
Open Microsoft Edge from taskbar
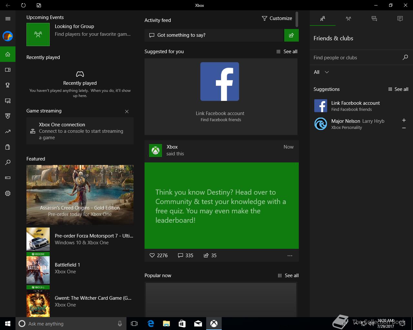click(151, 324)
